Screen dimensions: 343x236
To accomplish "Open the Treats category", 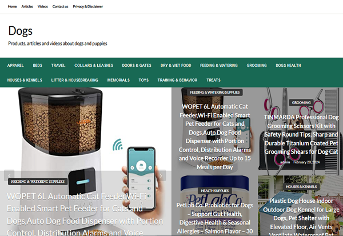I will [x=213, y=80].
